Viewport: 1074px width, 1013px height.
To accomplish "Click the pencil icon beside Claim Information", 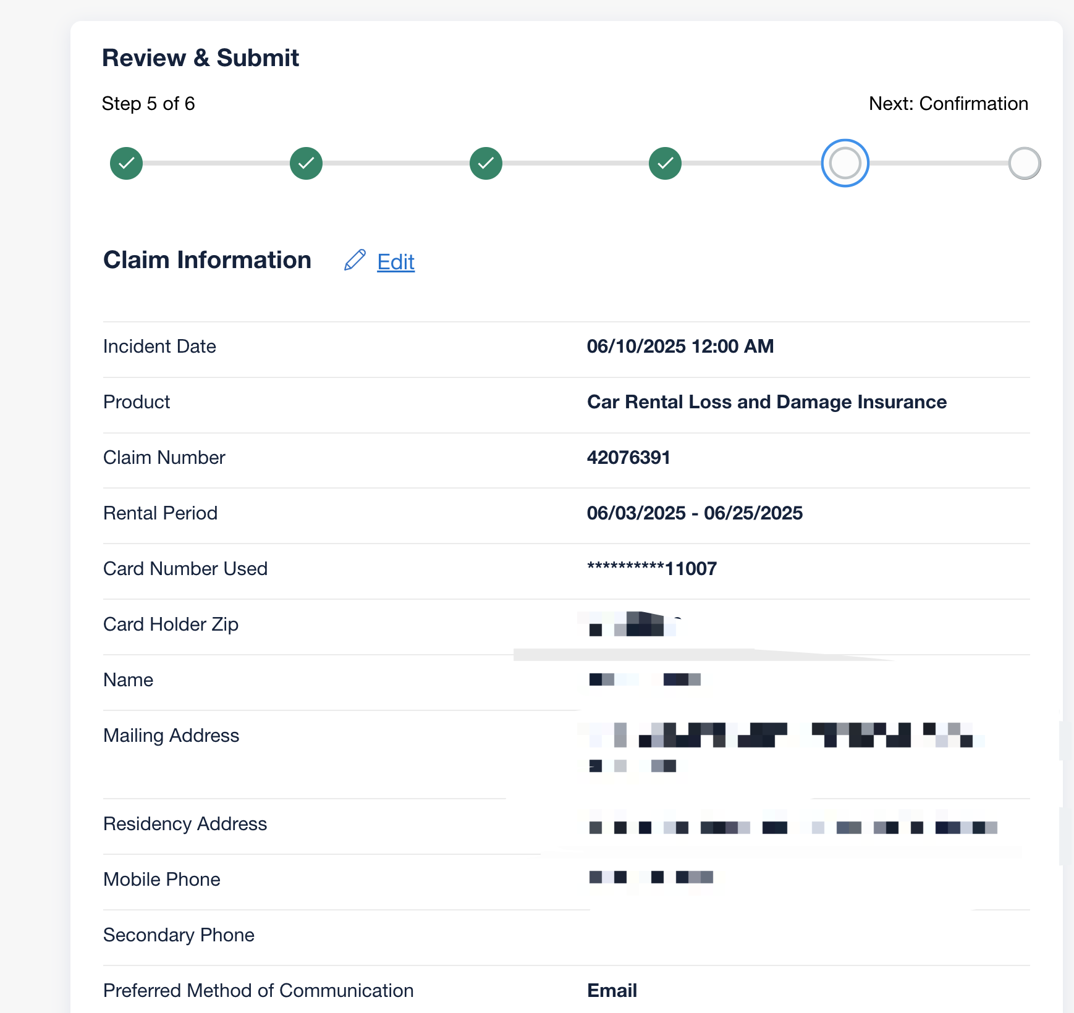I will 355,260.
